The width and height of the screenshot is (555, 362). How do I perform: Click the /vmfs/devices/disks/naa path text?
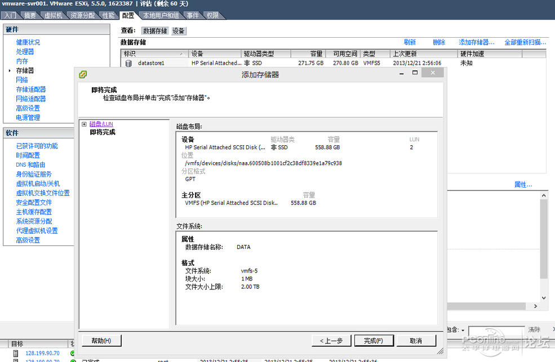click(263, 163)
